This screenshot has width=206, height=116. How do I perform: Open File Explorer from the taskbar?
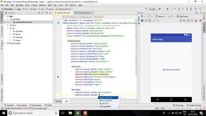tap(70, 113)
